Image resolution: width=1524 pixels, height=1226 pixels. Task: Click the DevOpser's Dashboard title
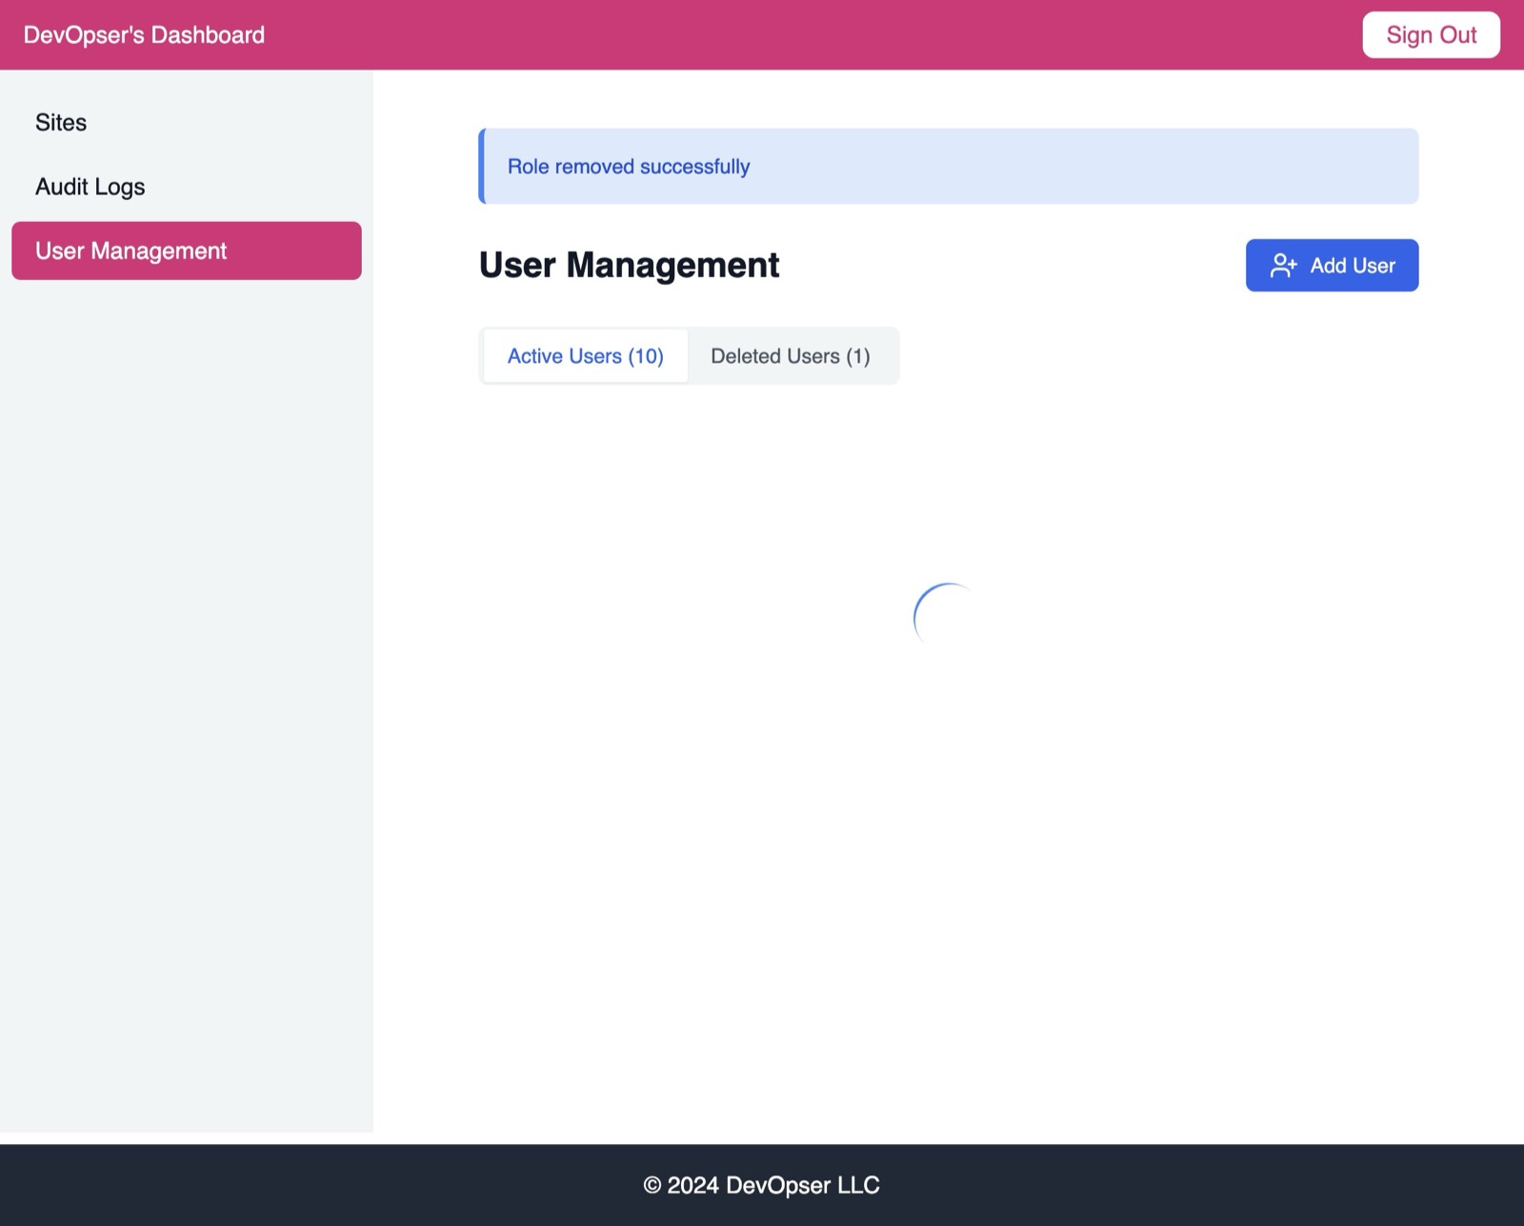point(144,35)
